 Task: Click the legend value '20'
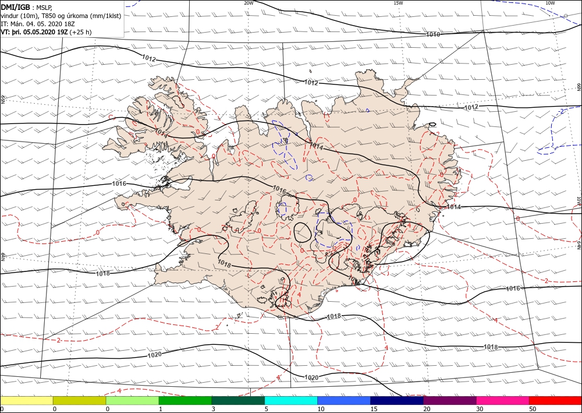pos(427,409)
